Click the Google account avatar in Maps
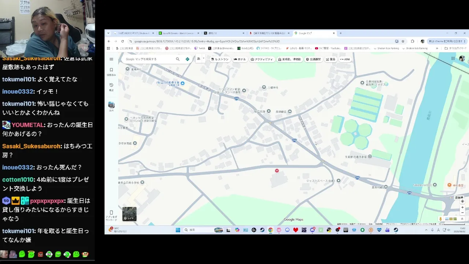 [462, 59]
